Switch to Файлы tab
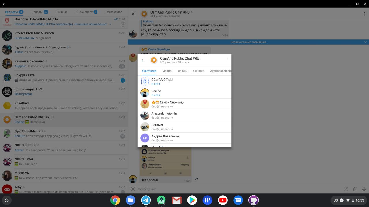 pos(182,71)
